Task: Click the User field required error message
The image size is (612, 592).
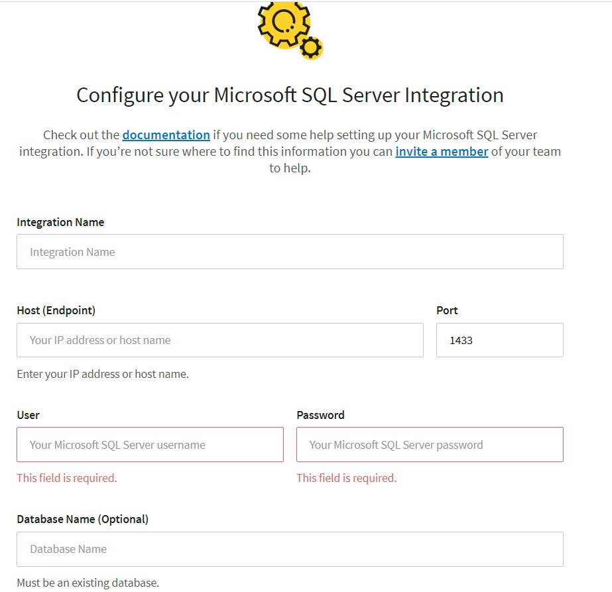Action: (66, 477)
